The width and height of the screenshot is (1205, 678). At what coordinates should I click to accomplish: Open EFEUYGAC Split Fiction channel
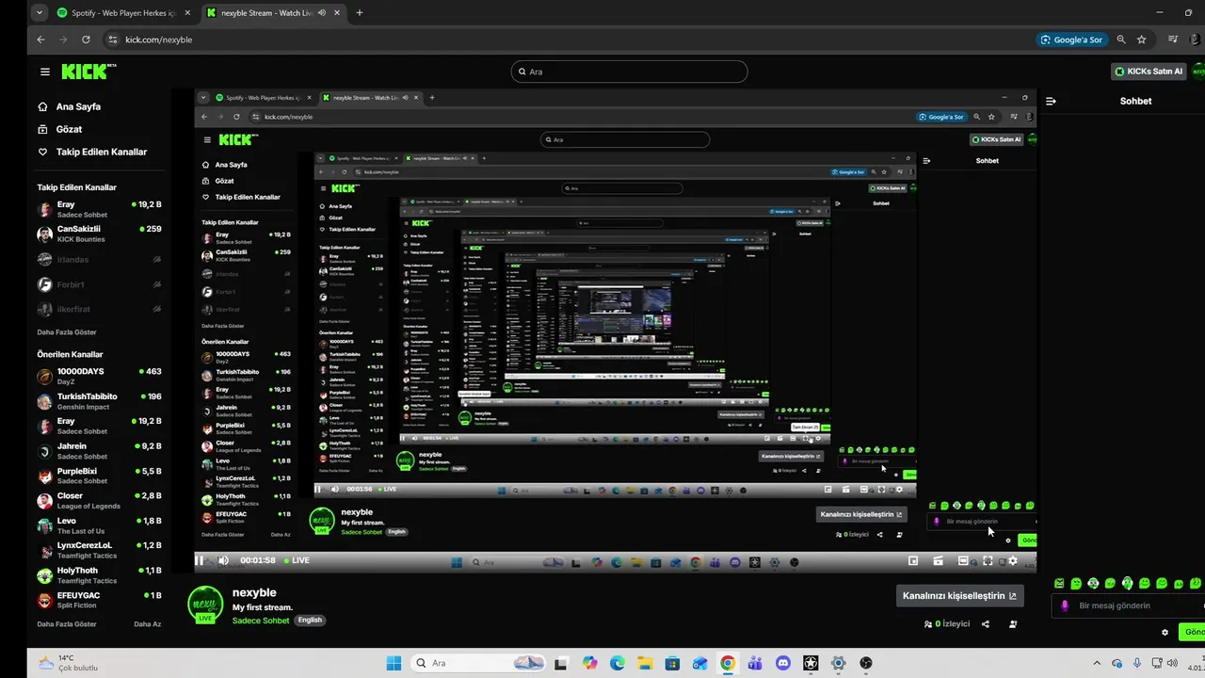[x=99, y=600]
